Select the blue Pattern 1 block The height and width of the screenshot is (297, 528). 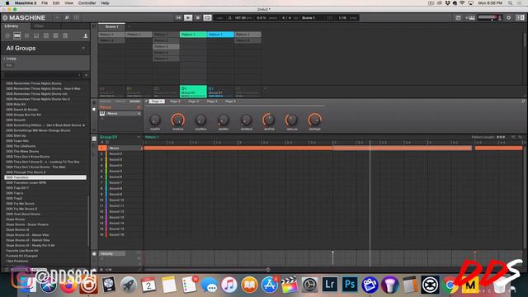[220, 35]
